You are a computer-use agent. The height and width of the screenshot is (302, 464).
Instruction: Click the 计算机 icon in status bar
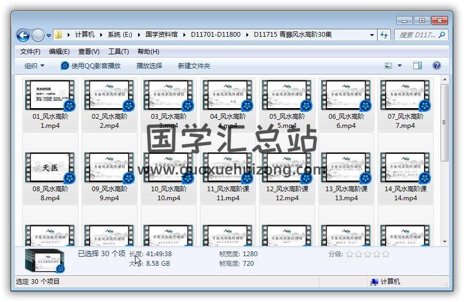(x=374, y=282)
